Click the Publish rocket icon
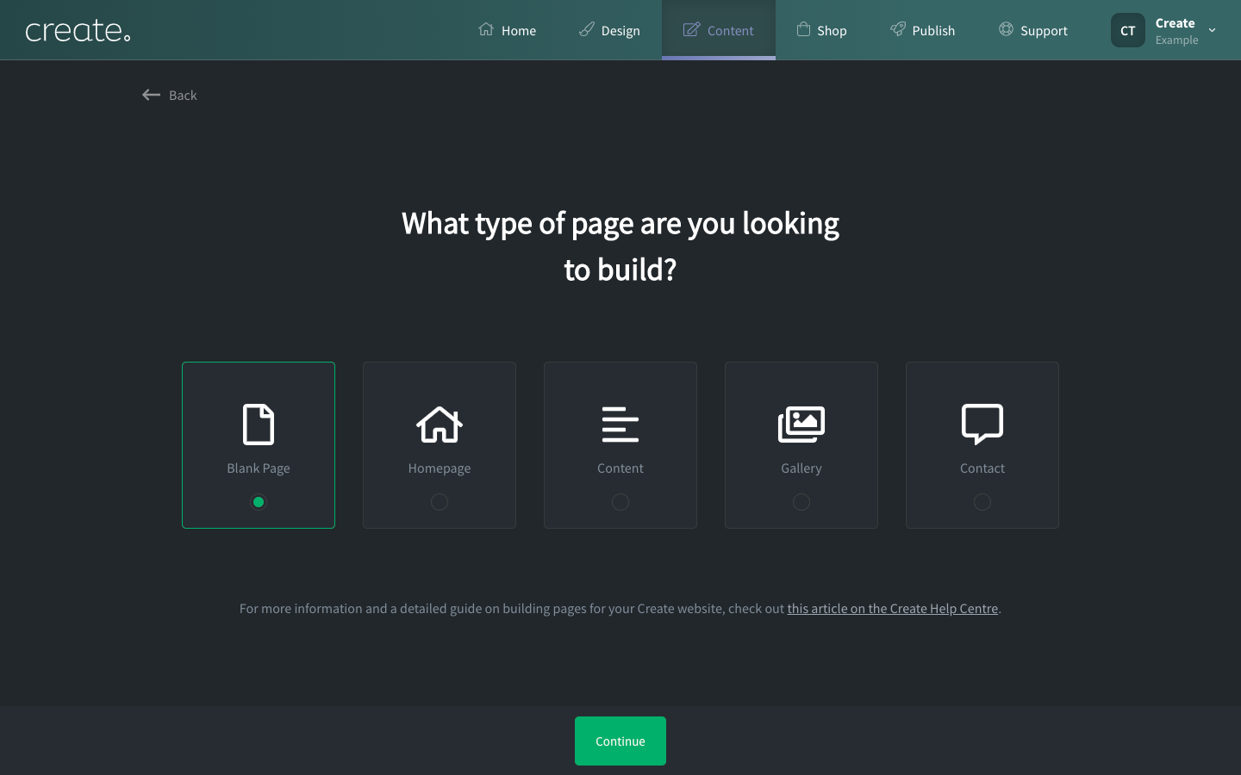 898,29
